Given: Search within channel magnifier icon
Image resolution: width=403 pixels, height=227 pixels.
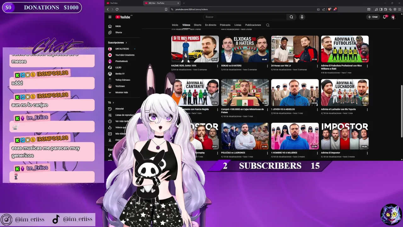Looking at the screenshot, I should click(x=268, y=25).
